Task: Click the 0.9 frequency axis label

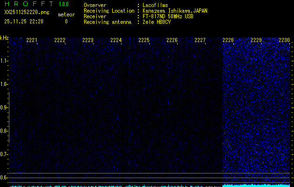Action: (x=4, y=108)
